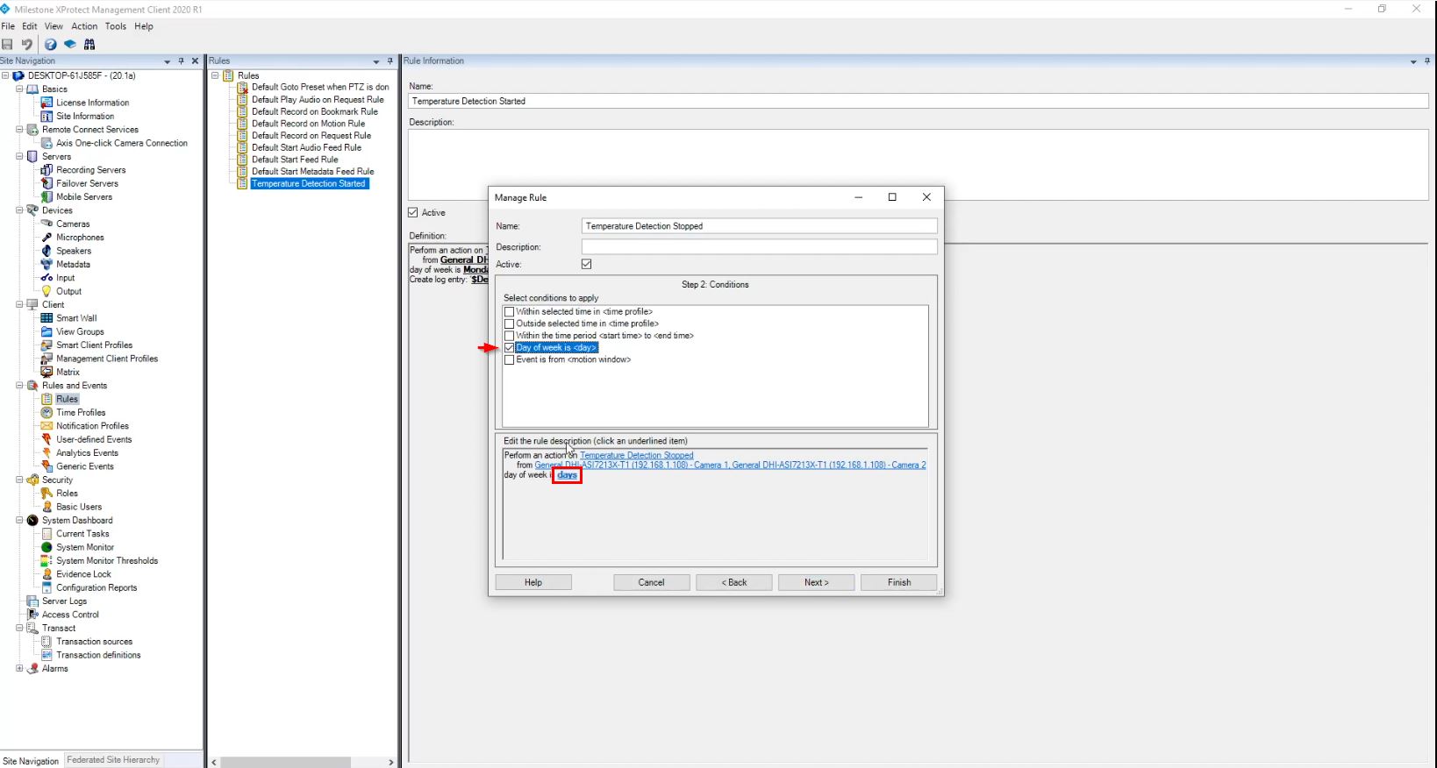Switch to Federated Site Hierarchy tab
Screen dimensions: 1437x768
point(113,760)
